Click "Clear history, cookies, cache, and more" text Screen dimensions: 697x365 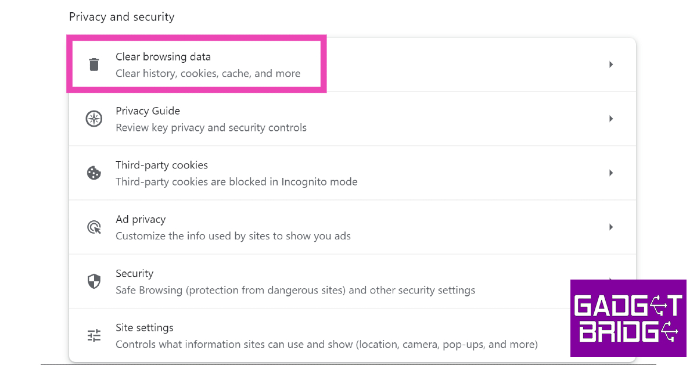208,74
